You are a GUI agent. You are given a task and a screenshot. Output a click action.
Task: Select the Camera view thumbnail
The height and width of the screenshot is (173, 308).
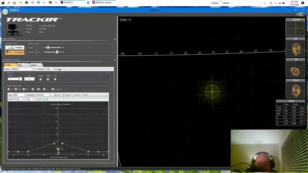click(295, 27)
